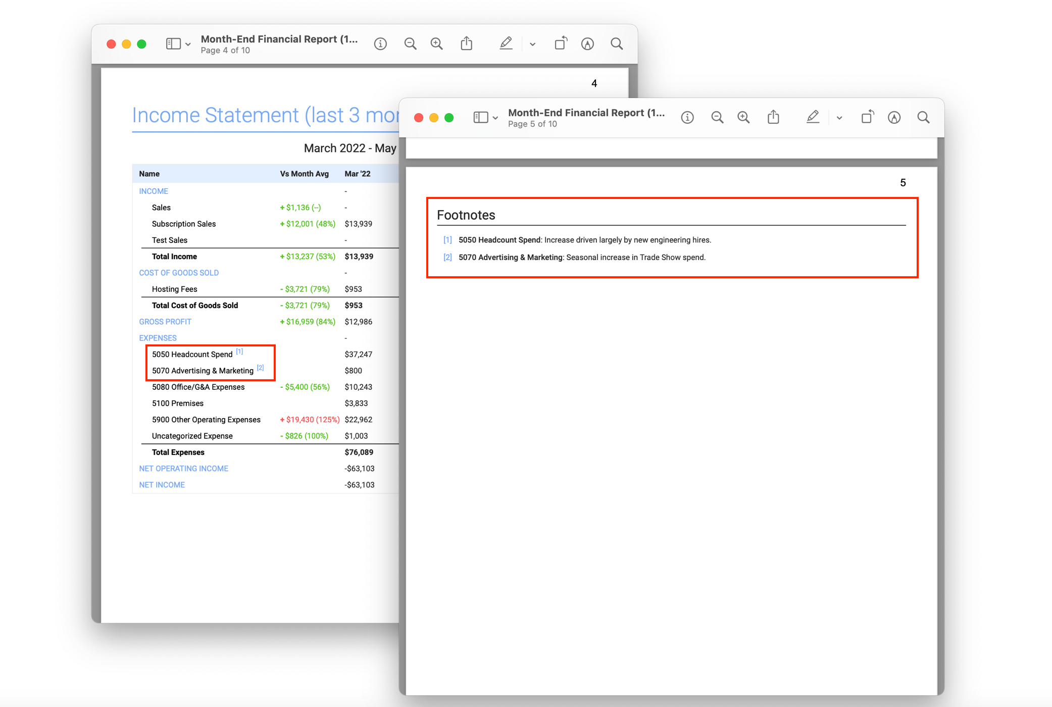The height and width of the screenshot is (707, 1052).
Task: Toggle sidebar in the Page 4 window
Action: click(x=173, y=44)
